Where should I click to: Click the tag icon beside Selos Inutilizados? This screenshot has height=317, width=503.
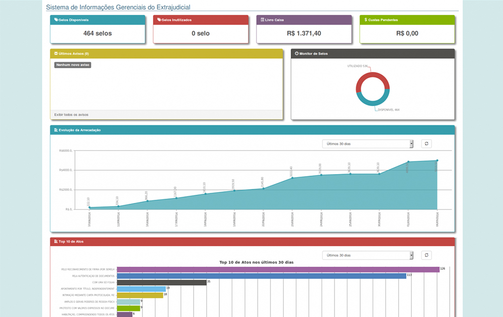159,20
